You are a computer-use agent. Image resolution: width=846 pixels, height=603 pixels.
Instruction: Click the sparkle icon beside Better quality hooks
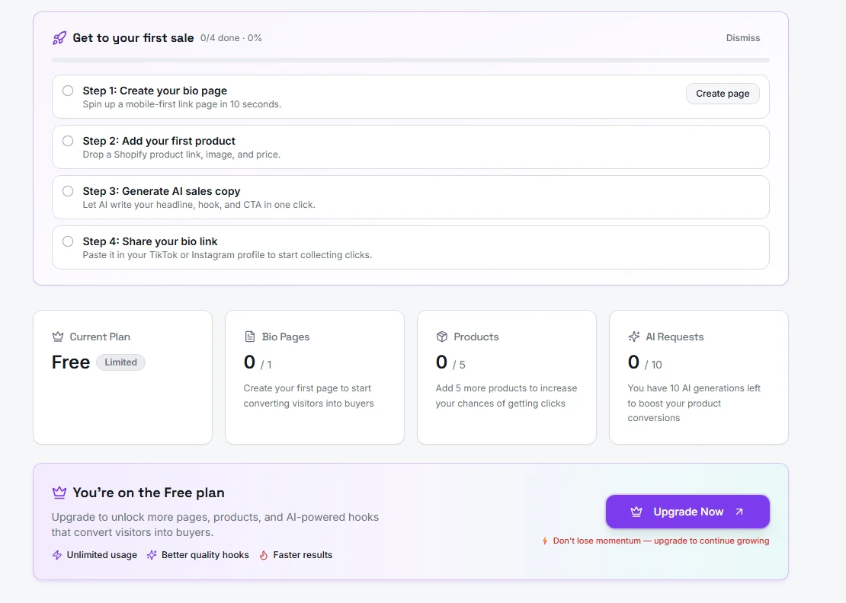[152, 555]
